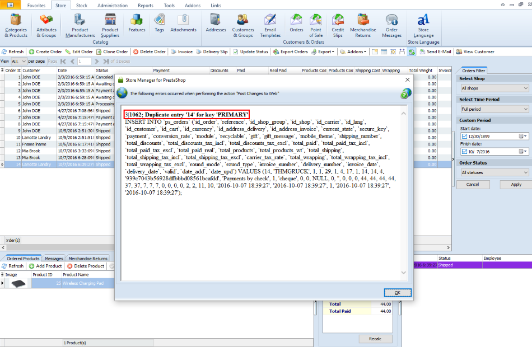The image size is (532, 347).
Task: Open the Start date calendar dropdown
Action: pyautogui.click(x=523, y=137)
